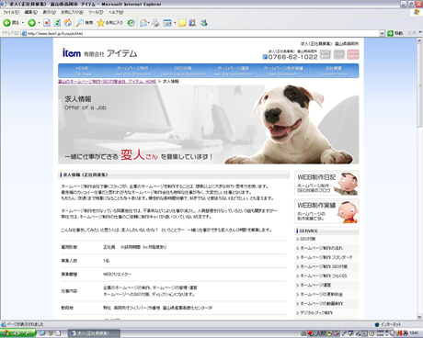Viewport: 423px width, 338px height.
Task: Open the ツール (Tools) menu
Action: (x=96, y=12)
